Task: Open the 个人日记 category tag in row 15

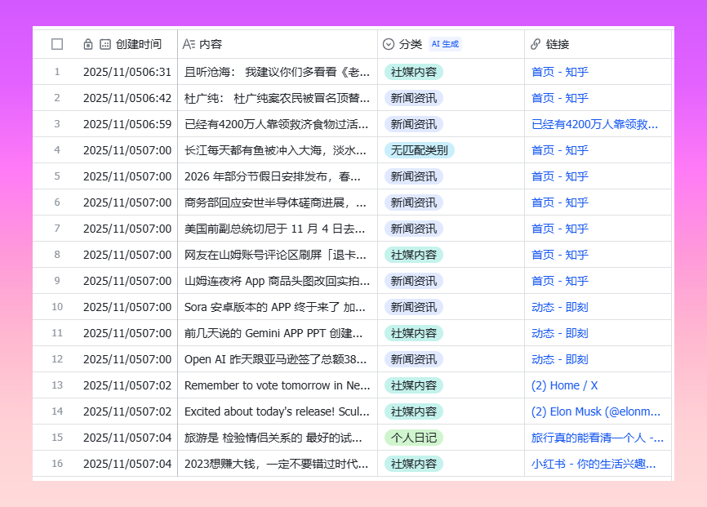Action: [413, 438]
